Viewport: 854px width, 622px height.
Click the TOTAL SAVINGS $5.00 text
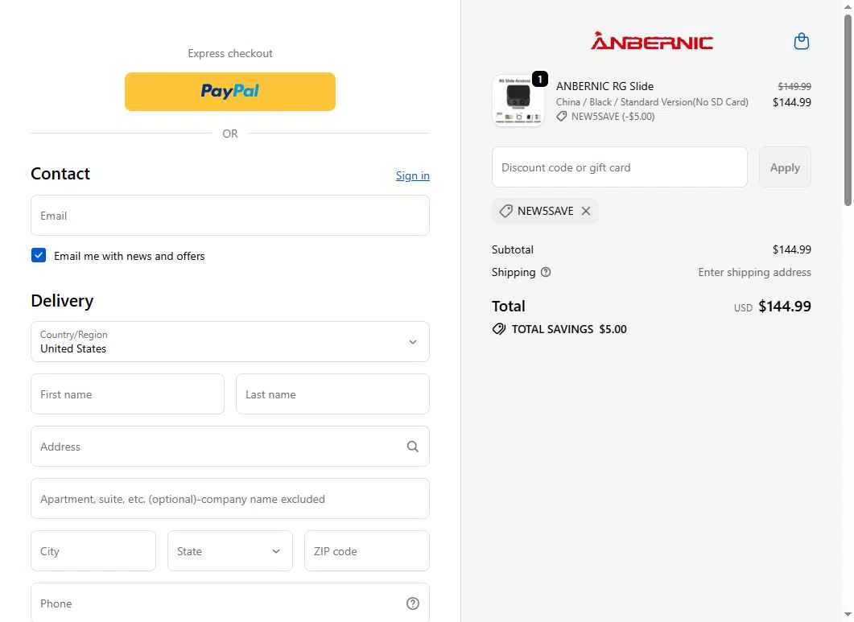pyautogui.click(x=569, y=329)
